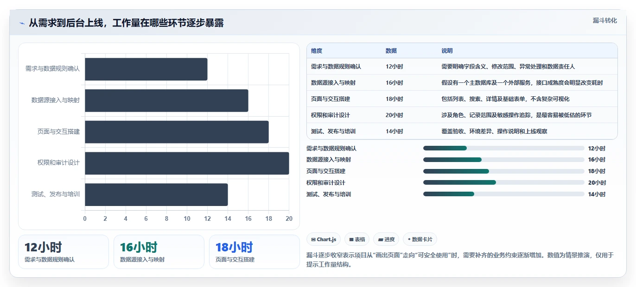Click the table cell 权限和审计设计
This screenshot has height=287, width=636.
(331, 115)
